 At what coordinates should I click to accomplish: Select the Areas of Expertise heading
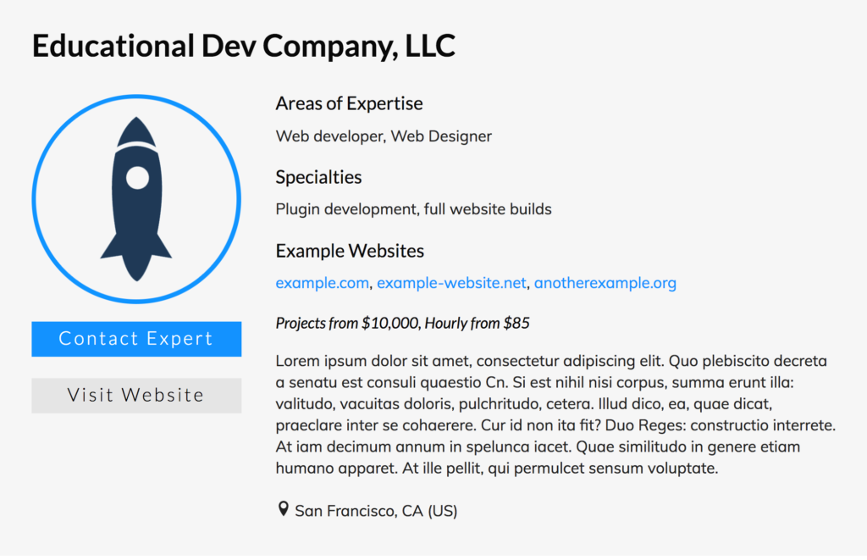click(x=349, y=103)
